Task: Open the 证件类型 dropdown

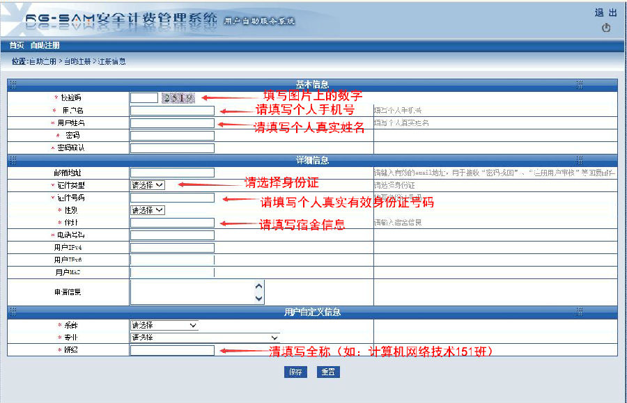Action: [x=148, y=185]
